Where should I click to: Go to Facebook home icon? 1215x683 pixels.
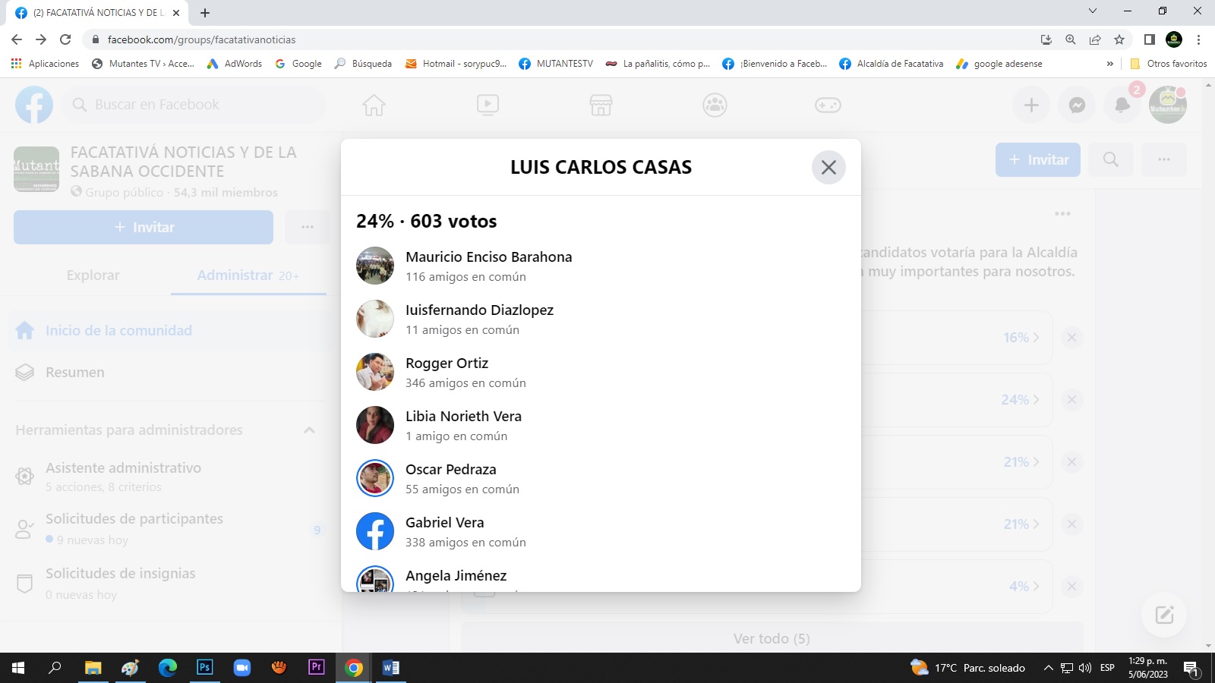(x=374, y=105)
